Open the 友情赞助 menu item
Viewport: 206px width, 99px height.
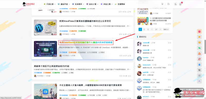click(x=120, y=4)
